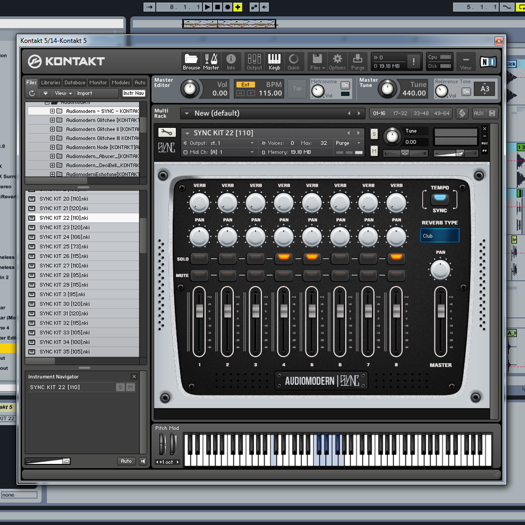Toggle the Browse panel icon
Screen dimensions: 525x525
191,62
